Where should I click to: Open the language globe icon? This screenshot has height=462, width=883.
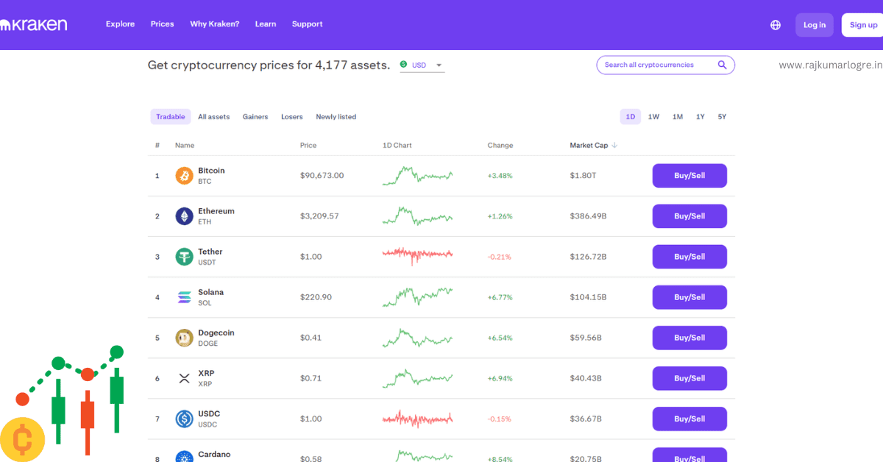pyautogui.click(x=776, y=25)
